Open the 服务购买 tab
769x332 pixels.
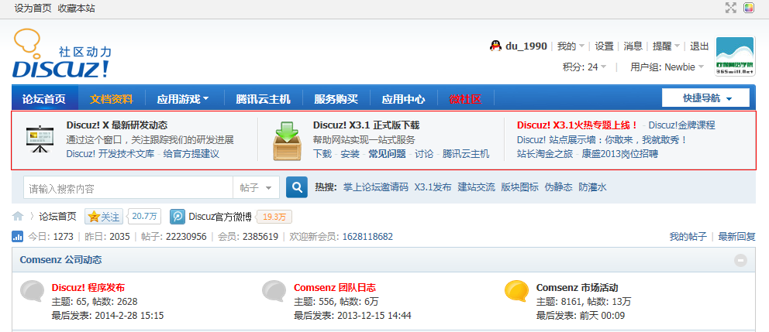[x=336, y=99]
